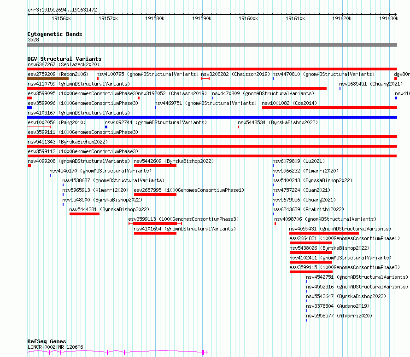Screen dimensions: 410x357
Task: Click the 191560k ruler tick label
Action: coord(61,18)
